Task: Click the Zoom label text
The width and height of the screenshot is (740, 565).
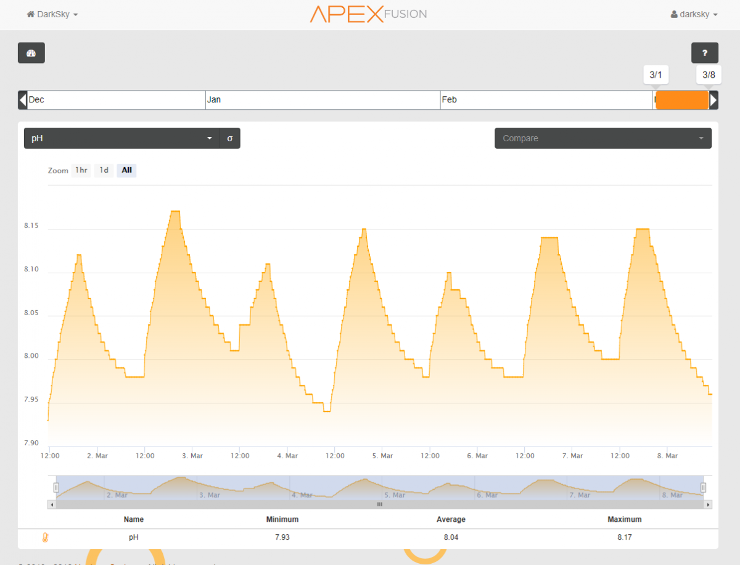Action: (x=58, y=171)
